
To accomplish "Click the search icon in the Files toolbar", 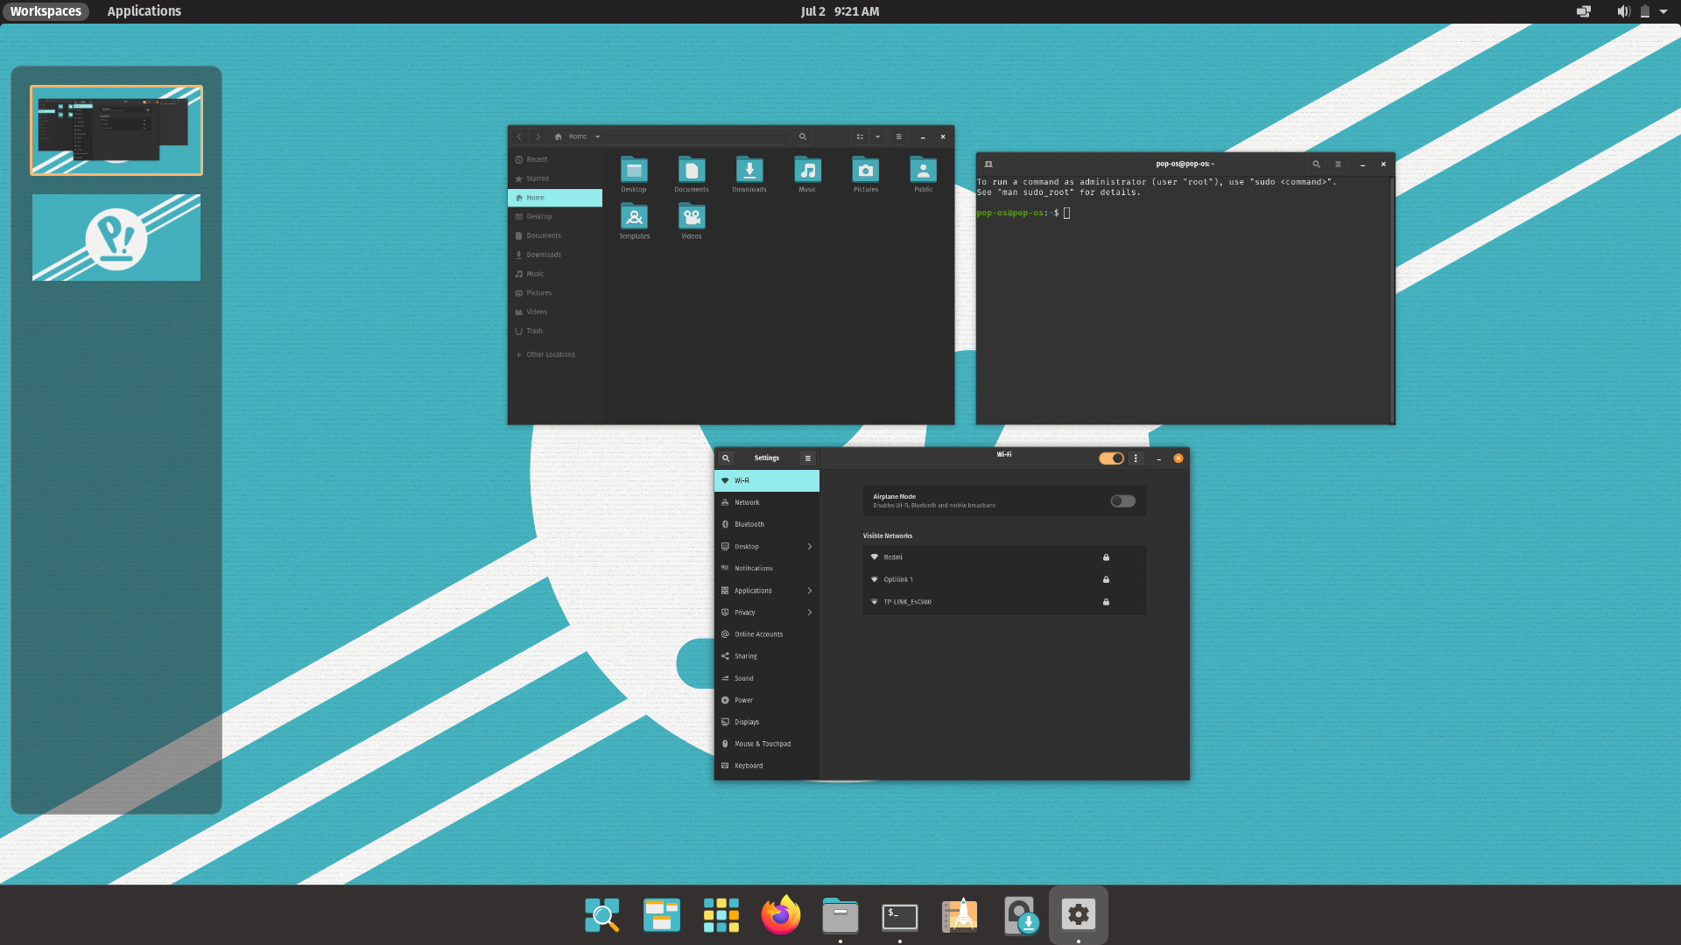I will coord(803,136).
